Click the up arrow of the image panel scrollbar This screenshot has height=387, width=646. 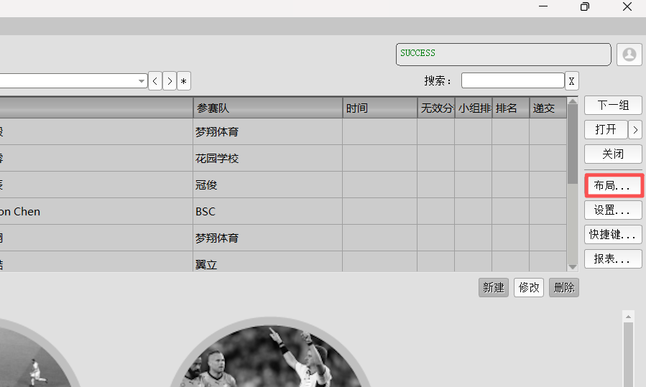628,316
